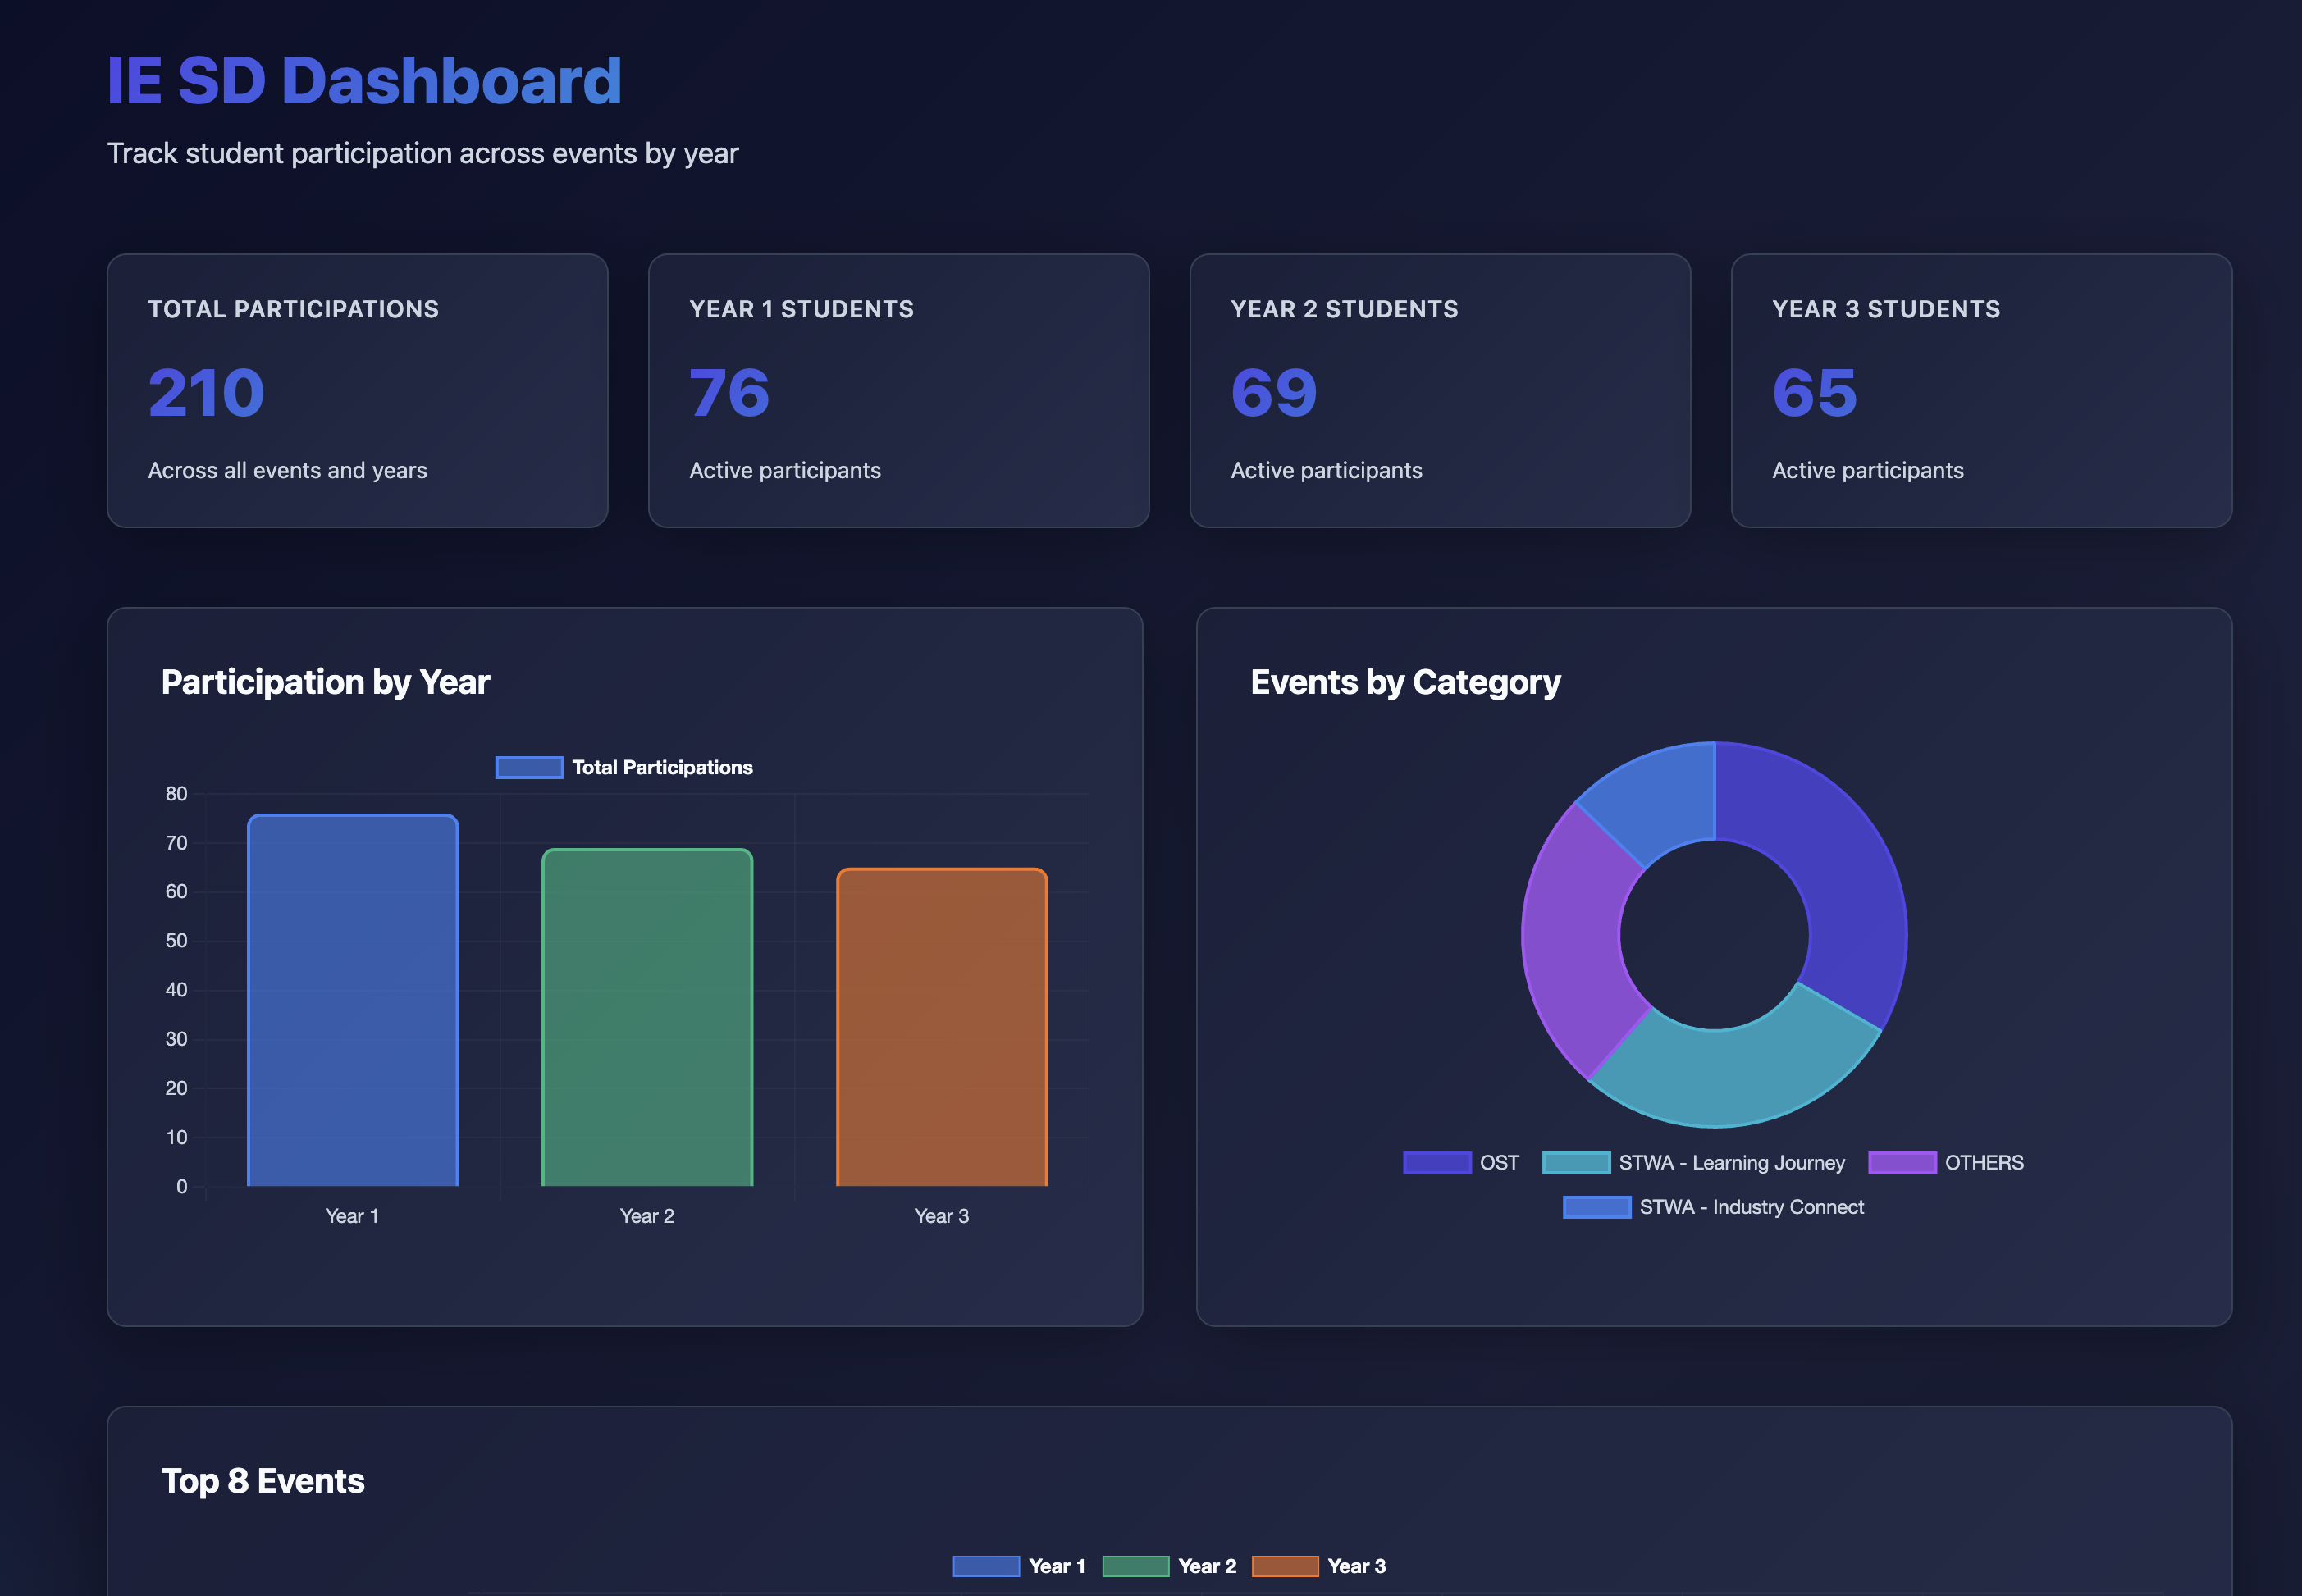Click the Year 1 blue bar

pyautogui.click(x=352, y=1000)
